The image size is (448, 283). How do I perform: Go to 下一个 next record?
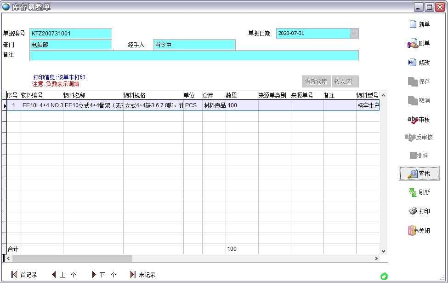(103, 275)
